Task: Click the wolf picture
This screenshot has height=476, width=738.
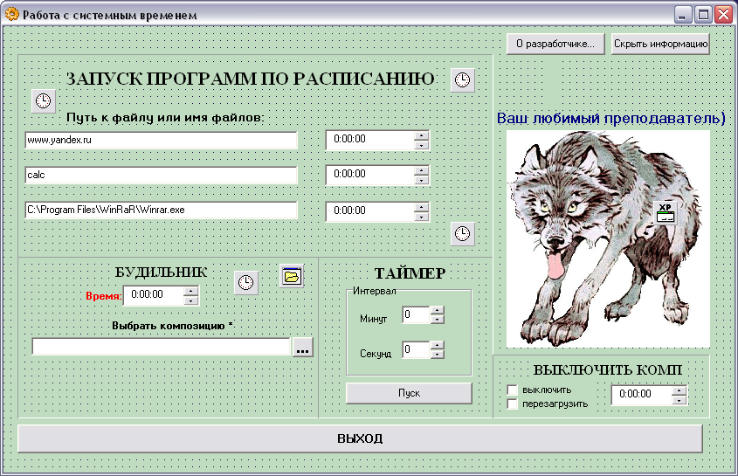Action: tap(608, 239)
